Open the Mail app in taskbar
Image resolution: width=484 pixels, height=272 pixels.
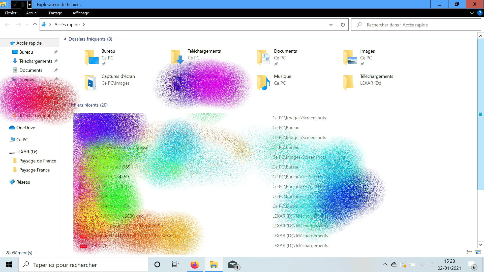(x=233, y=265)
